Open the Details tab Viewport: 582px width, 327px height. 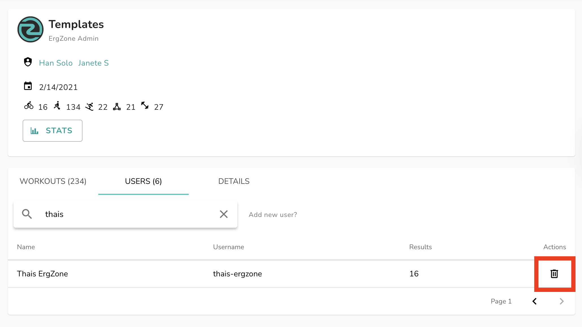[234, 181]
